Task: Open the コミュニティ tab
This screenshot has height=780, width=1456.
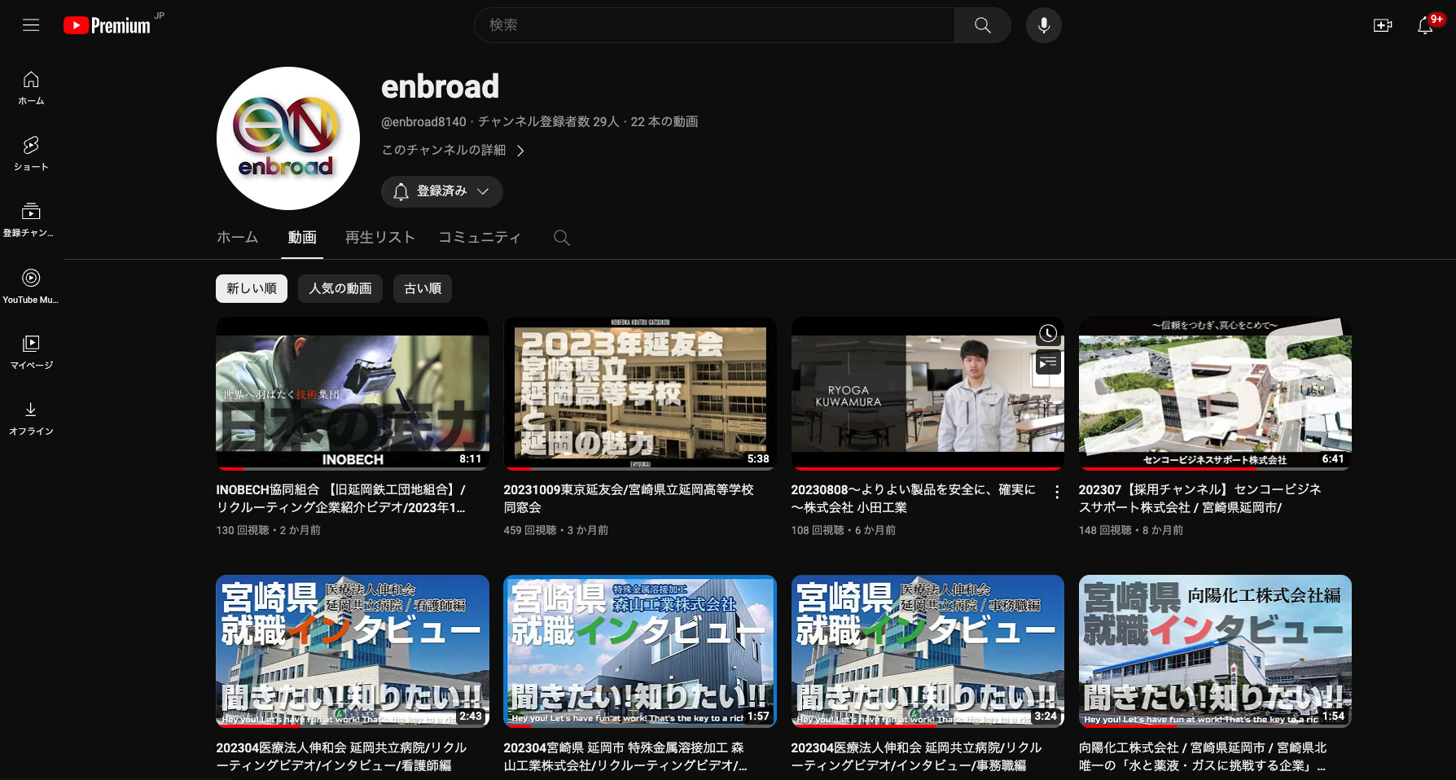Action: [480, 238]
